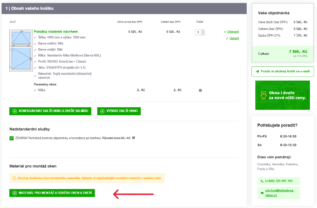Viewport: 317px width, 208px height.
Task: Click the Okna i dveře promo banner
Action: pos(282,95)
